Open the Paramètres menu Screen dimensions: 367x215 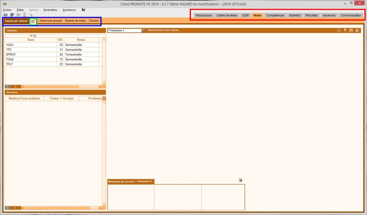(50, 10)
